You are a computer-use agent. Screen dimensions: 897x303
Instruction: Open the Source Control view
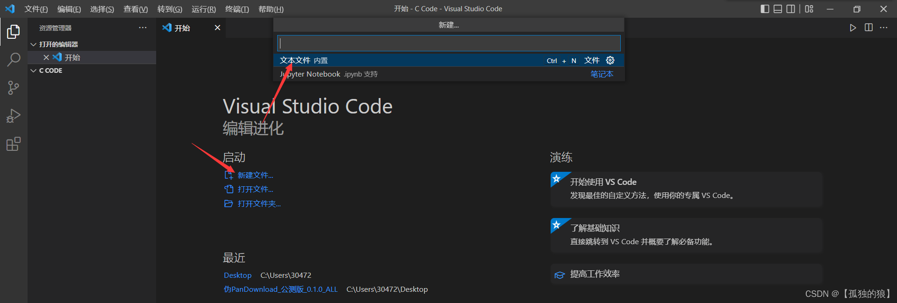coord(14,88)
